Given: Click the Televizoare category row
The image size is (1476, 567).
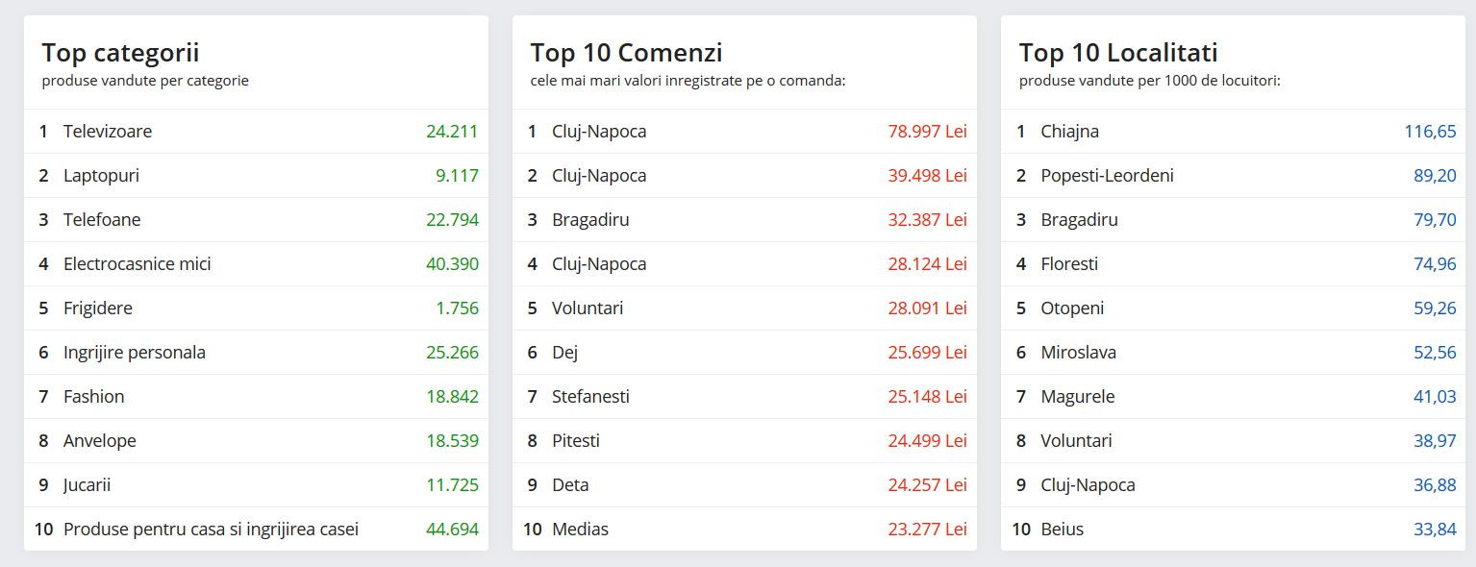Looking at the screenshot, I should pyautogui.click(x=108, y=132).
